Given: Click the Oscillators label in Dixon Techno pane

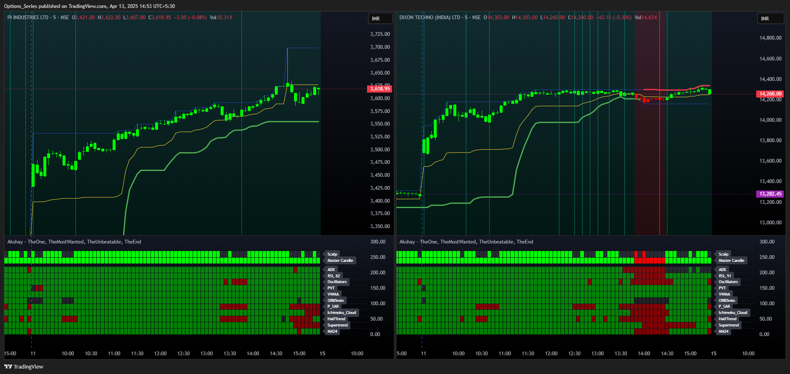Looking at the screenshot, I should click(x=728, y=282).
